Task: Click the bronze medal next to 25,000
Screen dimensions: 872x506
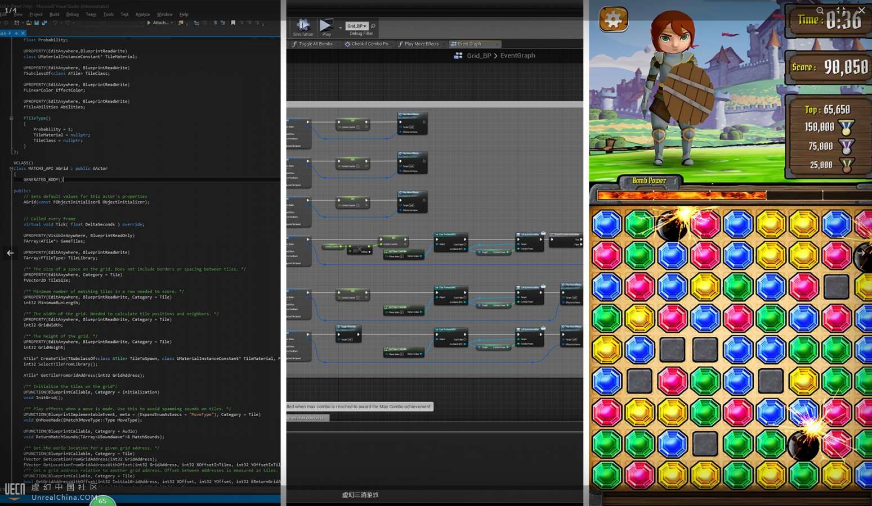Action: pyautogui.click(x=846, y=165)
